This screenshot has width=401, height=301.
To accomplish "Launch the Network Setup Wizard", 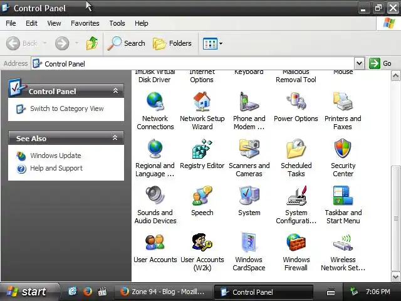I will (202, 102).
